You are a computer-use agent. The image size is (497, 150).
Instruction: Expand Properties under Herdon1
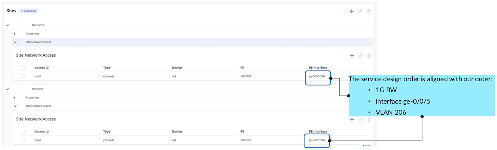tap(14, 98)
